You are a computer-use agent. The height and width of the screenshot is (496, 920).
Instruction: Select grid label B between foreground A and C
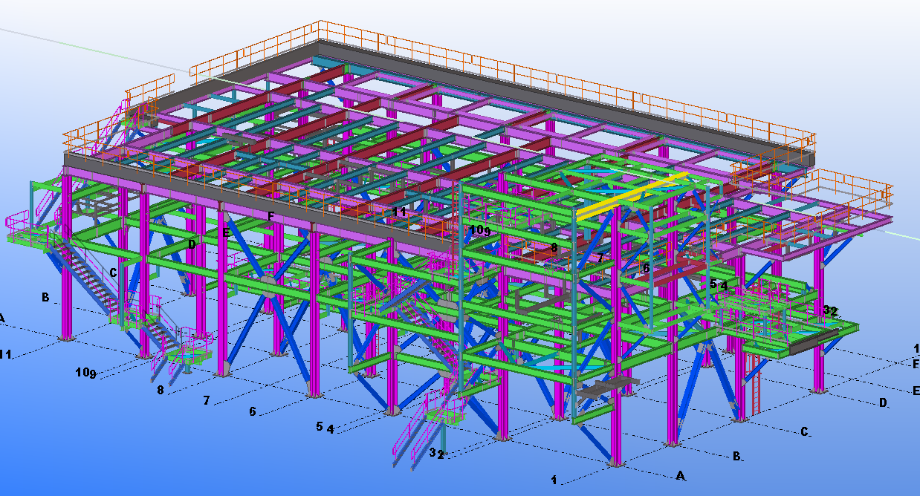(x=736, y=456)
